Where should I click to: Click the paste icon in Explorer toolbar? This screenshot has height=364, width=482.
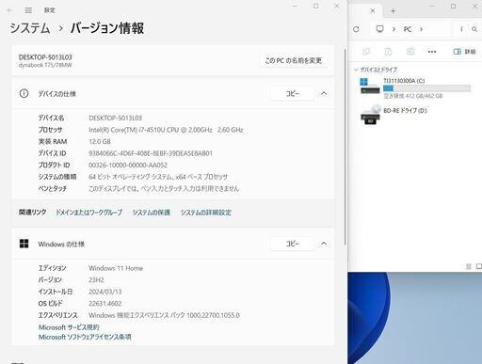[388, 52]
